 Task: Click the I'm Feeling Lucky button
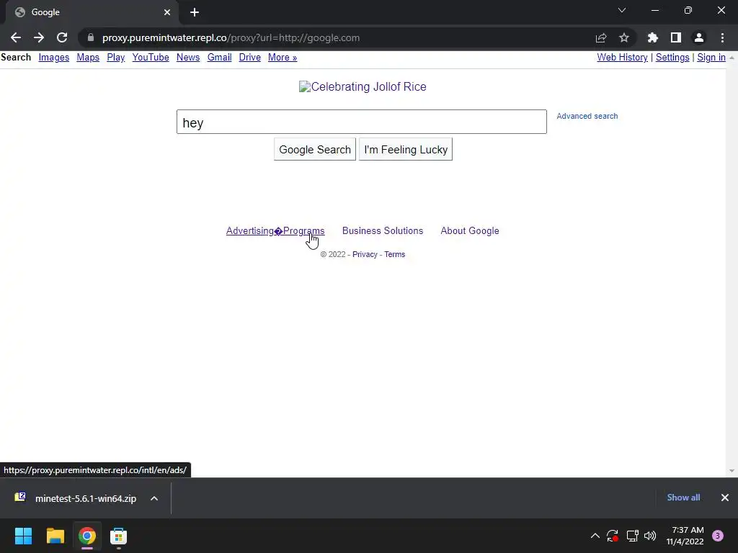[406, 149]
